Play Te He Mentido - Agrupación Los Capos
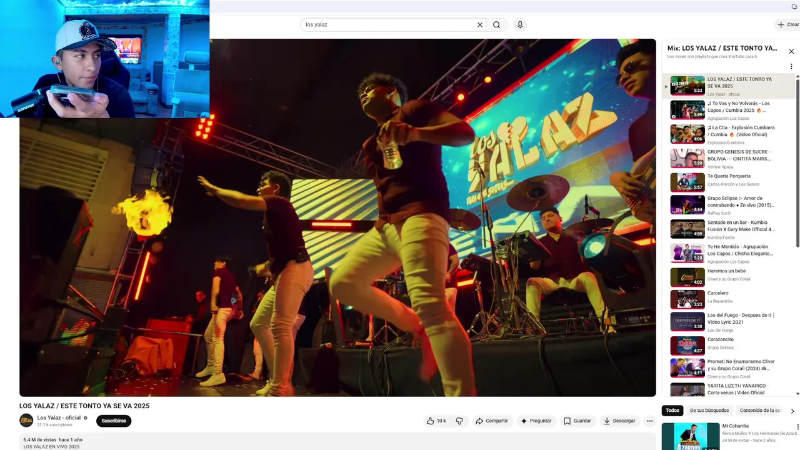 (x=729, y=253)
